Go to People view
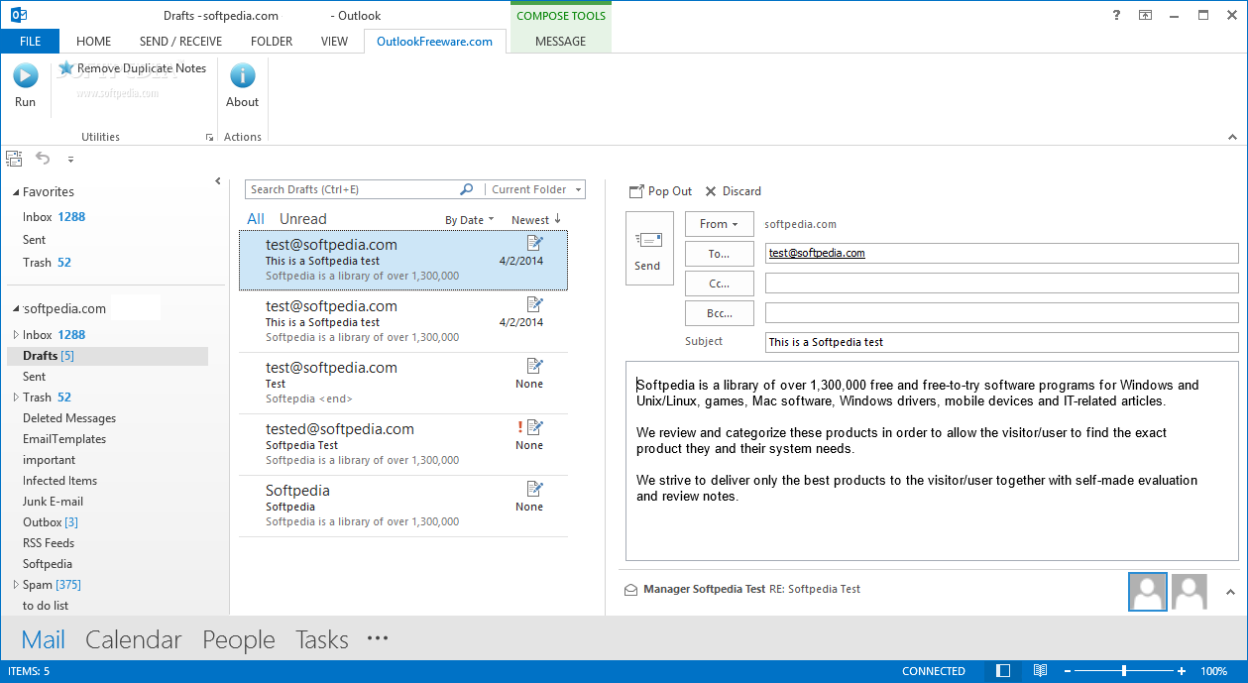This screenshot has width=1248, height=683. point(238,640)
